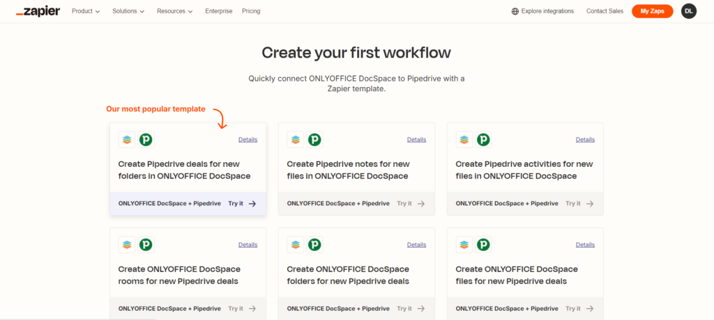Click Pipedrive icon on DocSpace rooms card
This screenshot has height=320, width=714.
tap(146, 245)
